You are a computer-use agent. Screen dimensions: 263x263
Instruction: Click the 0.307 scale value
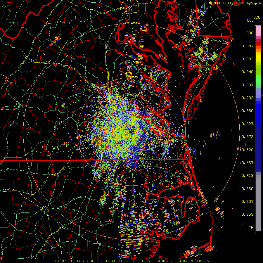point(248,202)
